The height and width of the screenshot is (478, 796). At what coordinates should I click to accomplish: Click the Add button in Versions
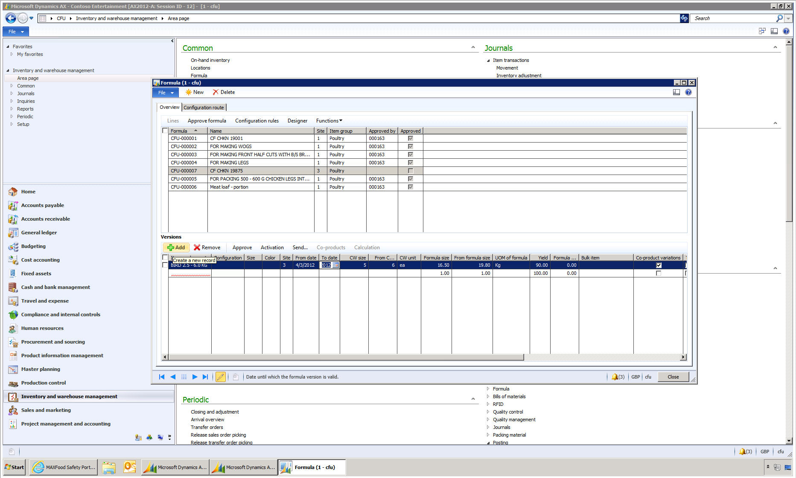point(176,248)
